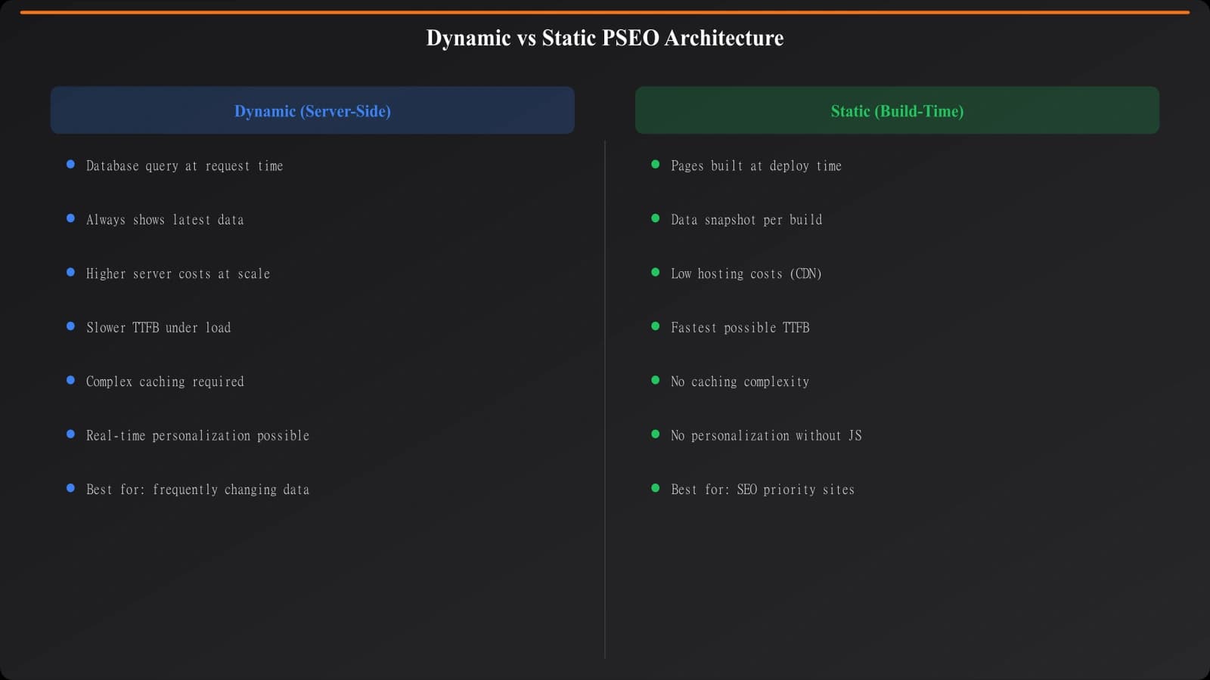Image resolution: width=1210 pixels, height=680 pixels.
Task: Click the blue bullet beside 'Database query at request time'
Action: click(x=72, y=163)
